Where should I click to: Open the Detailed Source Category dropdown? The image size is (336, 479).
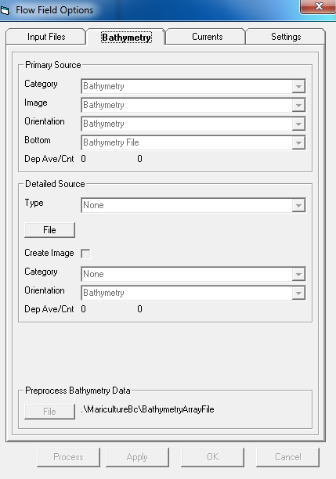[193, 274]
